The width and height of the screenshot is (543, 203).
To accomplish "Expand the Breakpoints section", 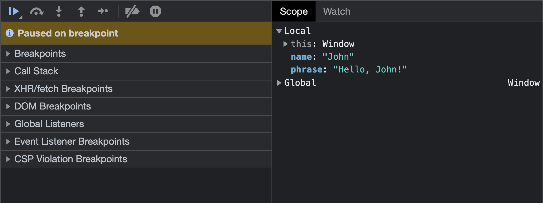I will pos(40,54).
